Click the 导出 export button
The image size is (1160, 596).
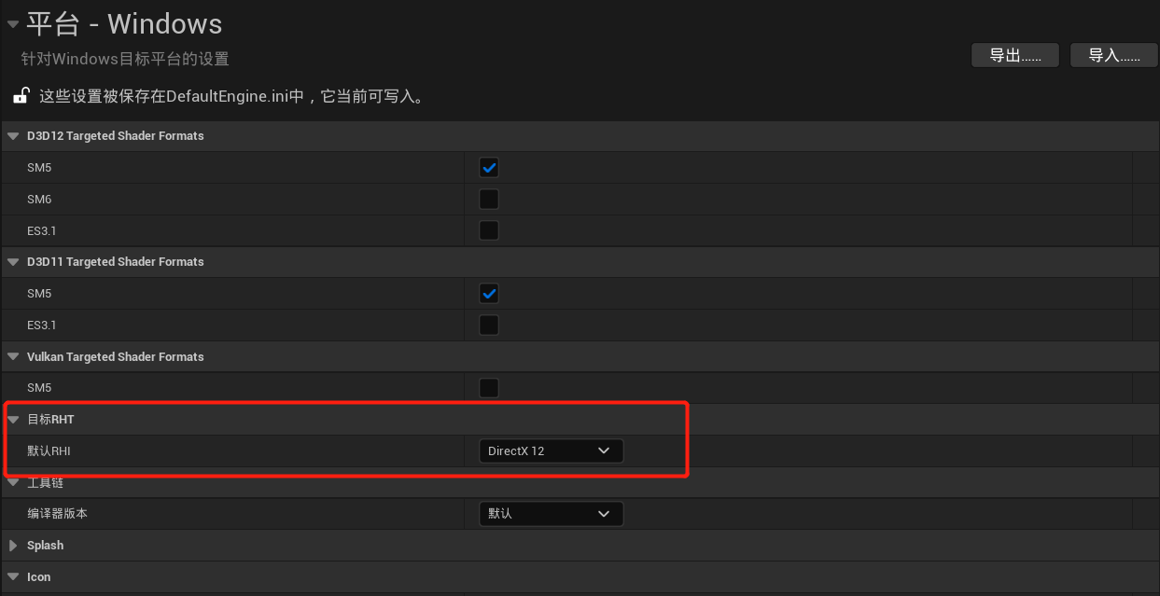(1014, 55)
